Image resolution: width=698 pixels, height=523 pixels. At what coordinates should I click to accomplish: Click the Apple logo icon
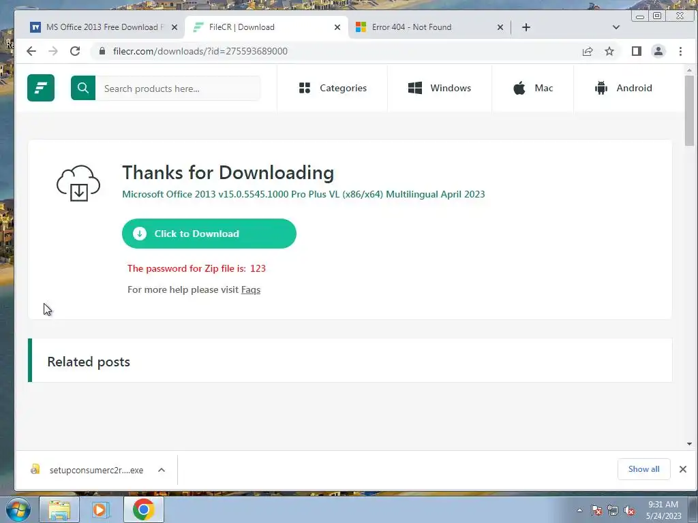tap(519, 88)
